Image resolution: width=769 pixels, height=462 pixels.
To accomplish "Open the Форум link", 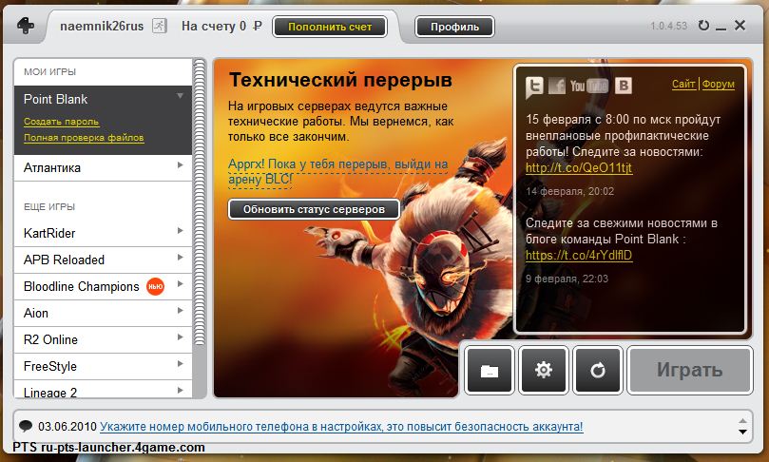I will 718,84.
